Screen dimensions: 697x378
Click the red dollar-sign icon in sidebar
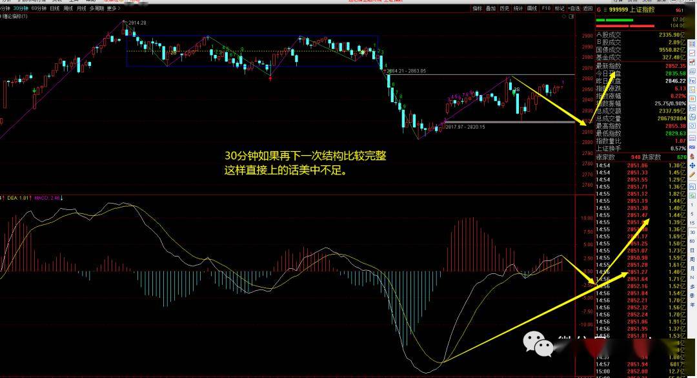[x=692, y=156]
